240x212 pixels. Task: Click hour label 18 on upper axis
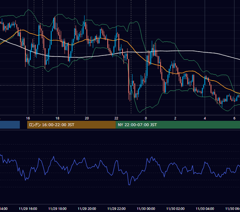(58, 118)
